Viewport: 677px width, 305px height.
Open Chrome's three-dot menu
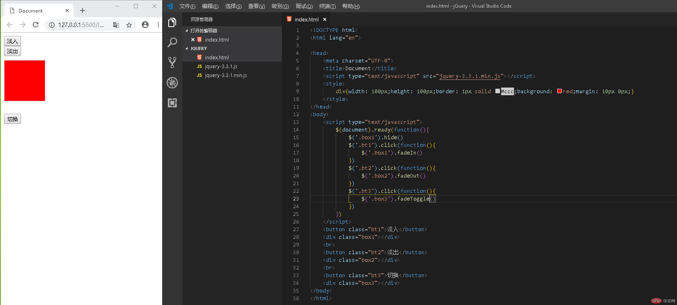click(x=158, y=25)
